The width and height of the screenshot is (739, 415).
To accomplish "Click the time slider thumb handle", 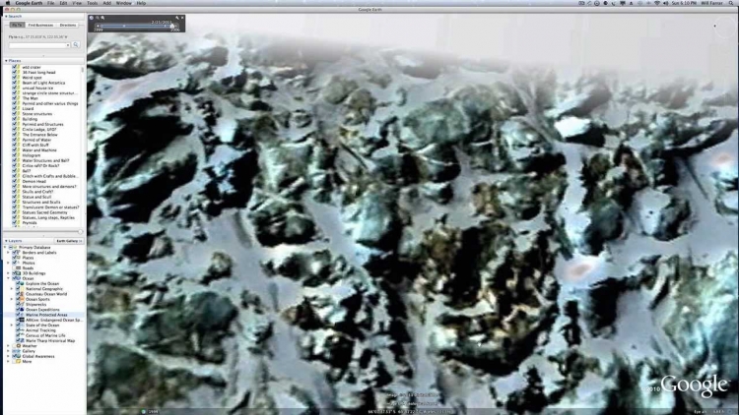I will pyautogui.click(x=172, y=26).
